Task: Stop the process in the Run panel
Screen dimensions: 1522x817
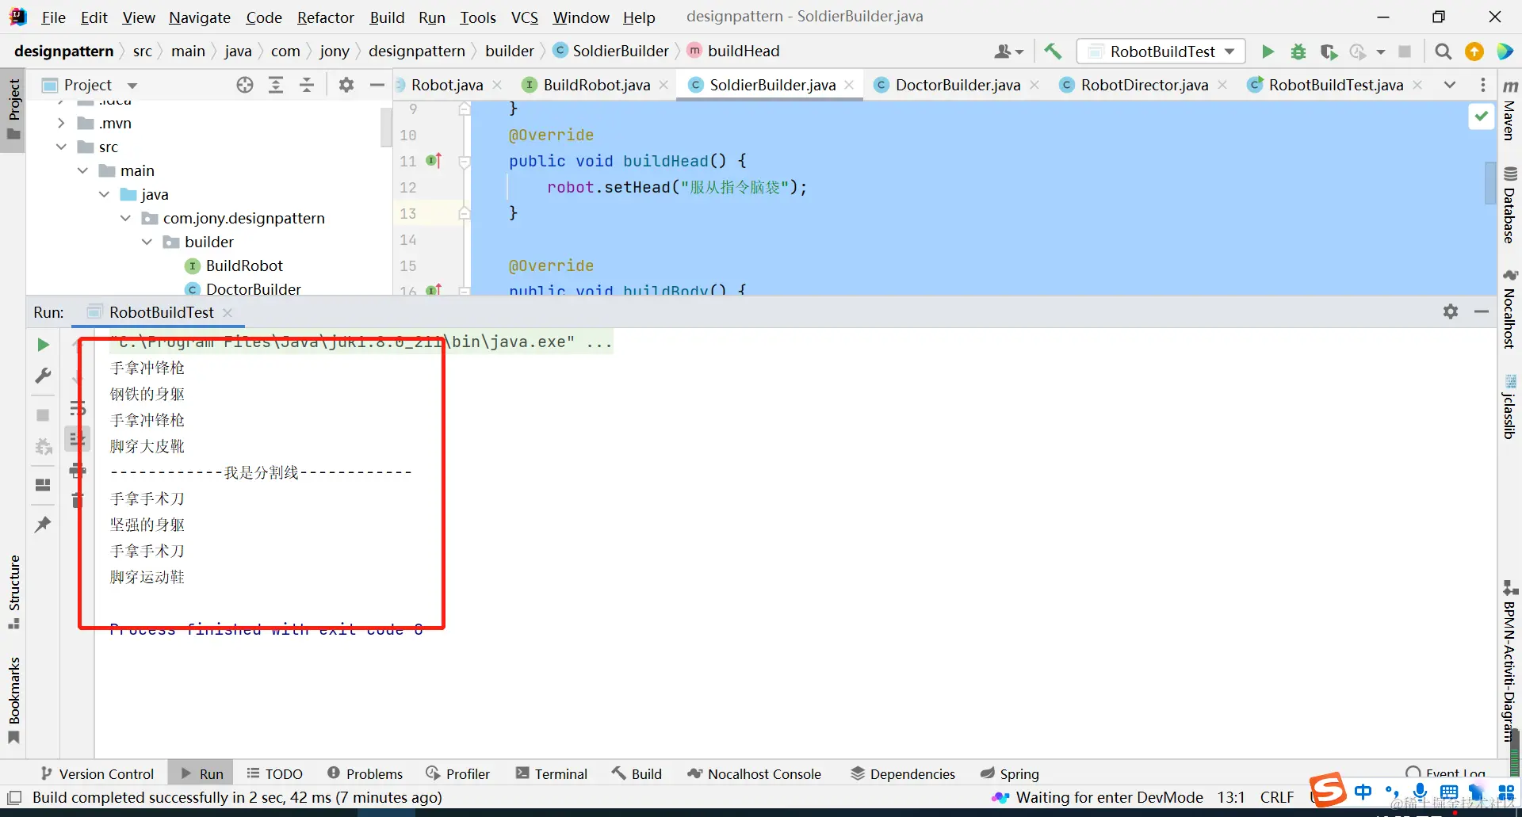Action: click(x=44, y=415)
